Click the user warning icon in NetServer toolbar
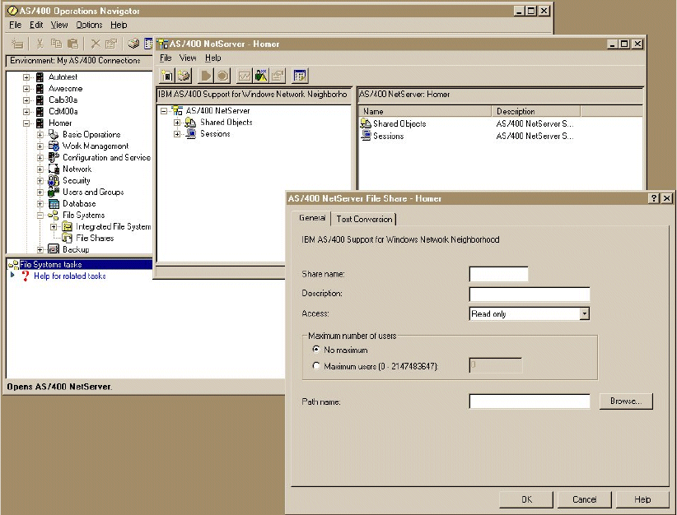This screenshot has height=515, width=677. (261, 76)
